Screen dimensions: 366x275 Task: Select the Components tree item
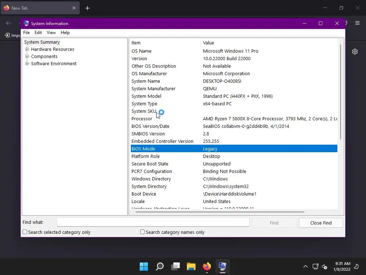[x=44, y=56]
